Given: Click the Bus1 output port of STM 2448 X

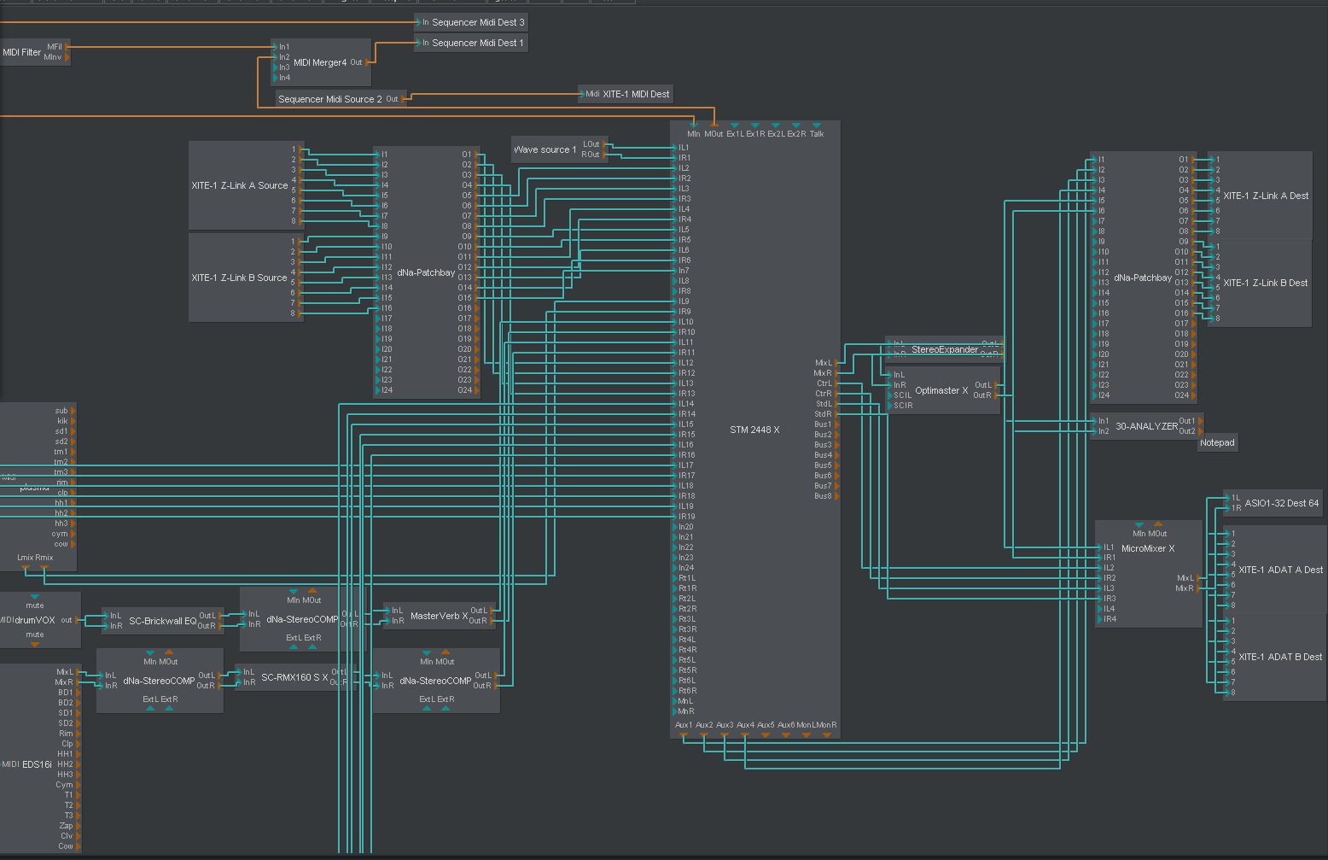Looking at the screenshot, I should [x=836, y=424].
